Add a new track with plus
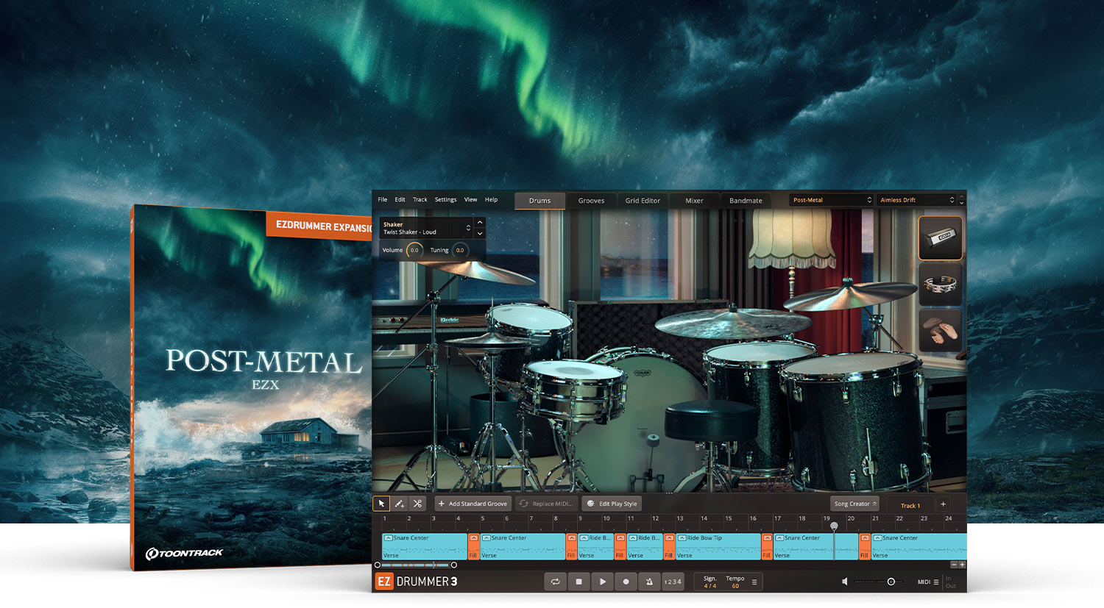The image size is (1104, 608). coord(943,504)
